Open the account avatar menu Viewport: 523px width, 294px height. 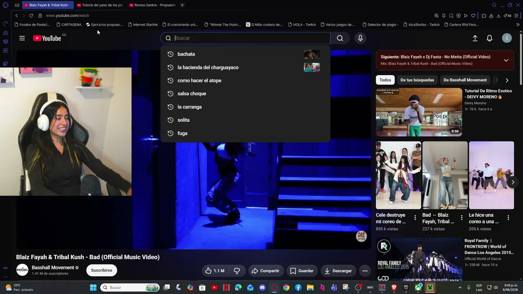pyautogui.click(x=507, y=38)
